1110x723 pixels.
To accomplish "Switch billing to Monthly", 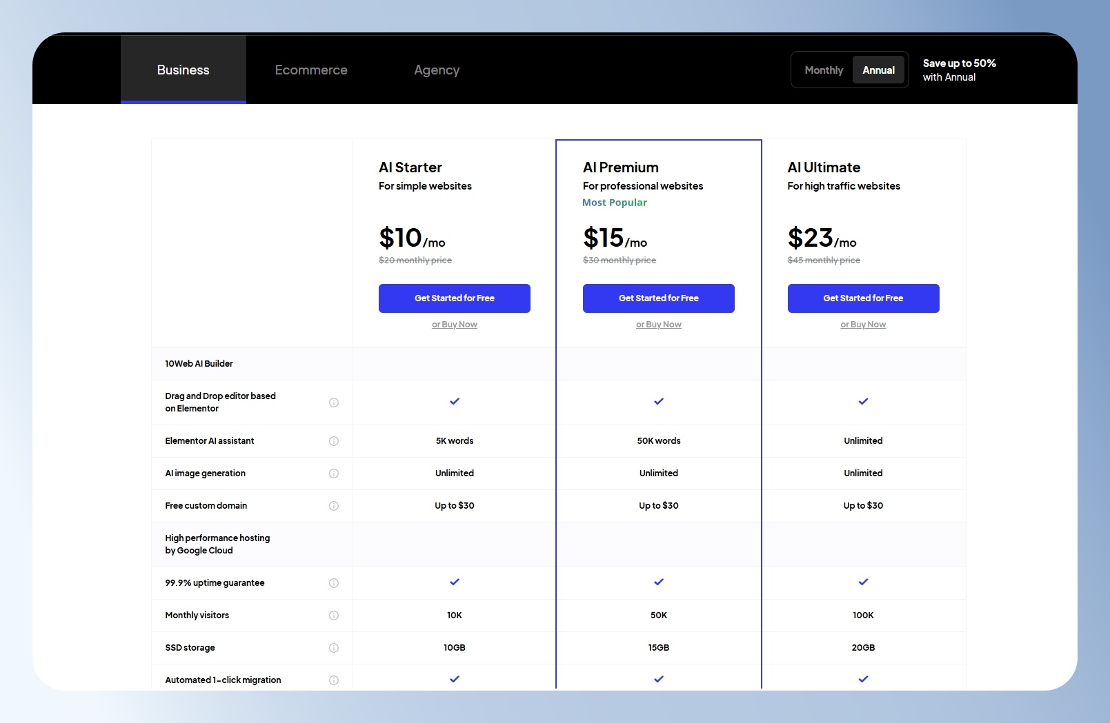I will point(824,70).
